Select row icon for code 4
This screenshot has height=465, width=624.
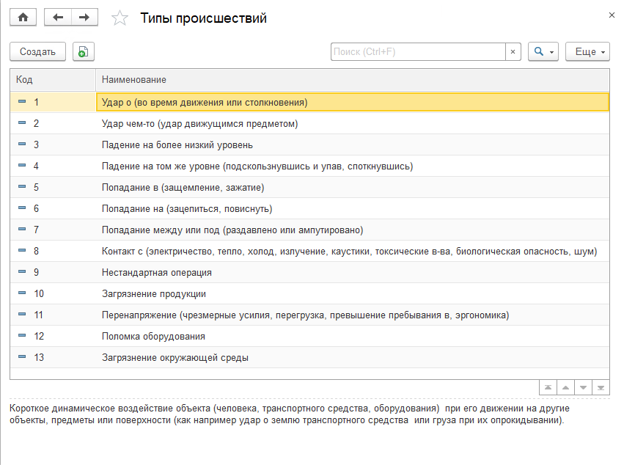[22, 165]
